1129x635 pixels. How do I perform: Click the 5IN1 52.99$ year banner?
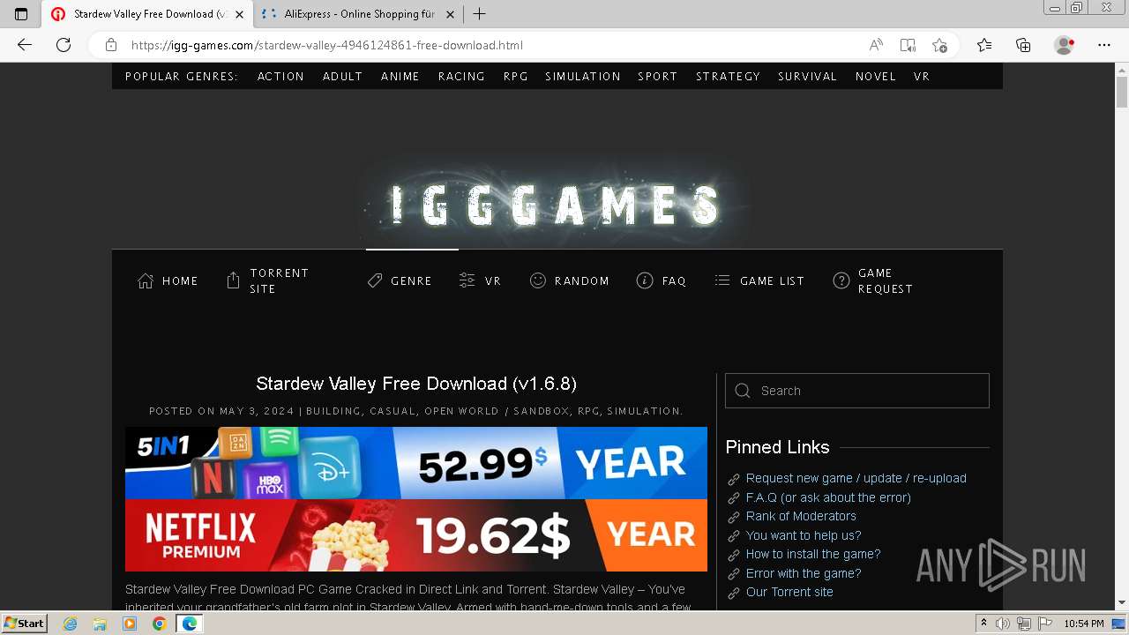[416, 463]
